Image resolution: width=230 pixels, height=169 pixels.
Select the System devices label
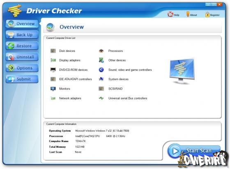pos(118,79)
